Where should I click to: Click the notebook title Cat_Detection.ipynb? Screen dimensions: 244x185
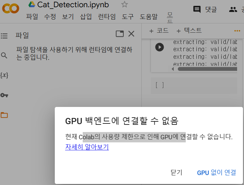(73, 4)
